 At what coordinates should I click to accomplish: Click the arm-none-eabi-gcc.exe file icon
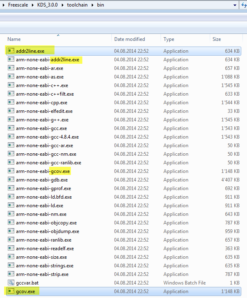pos(11,128)
